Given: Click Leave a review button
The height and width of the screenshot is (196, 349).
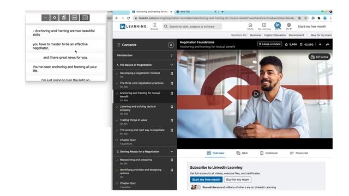Looking at the screenshot, I should coord(269,44).
